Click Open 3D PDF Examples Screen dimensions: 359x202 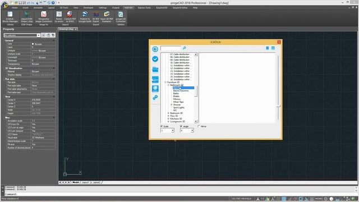coord(107,17)
